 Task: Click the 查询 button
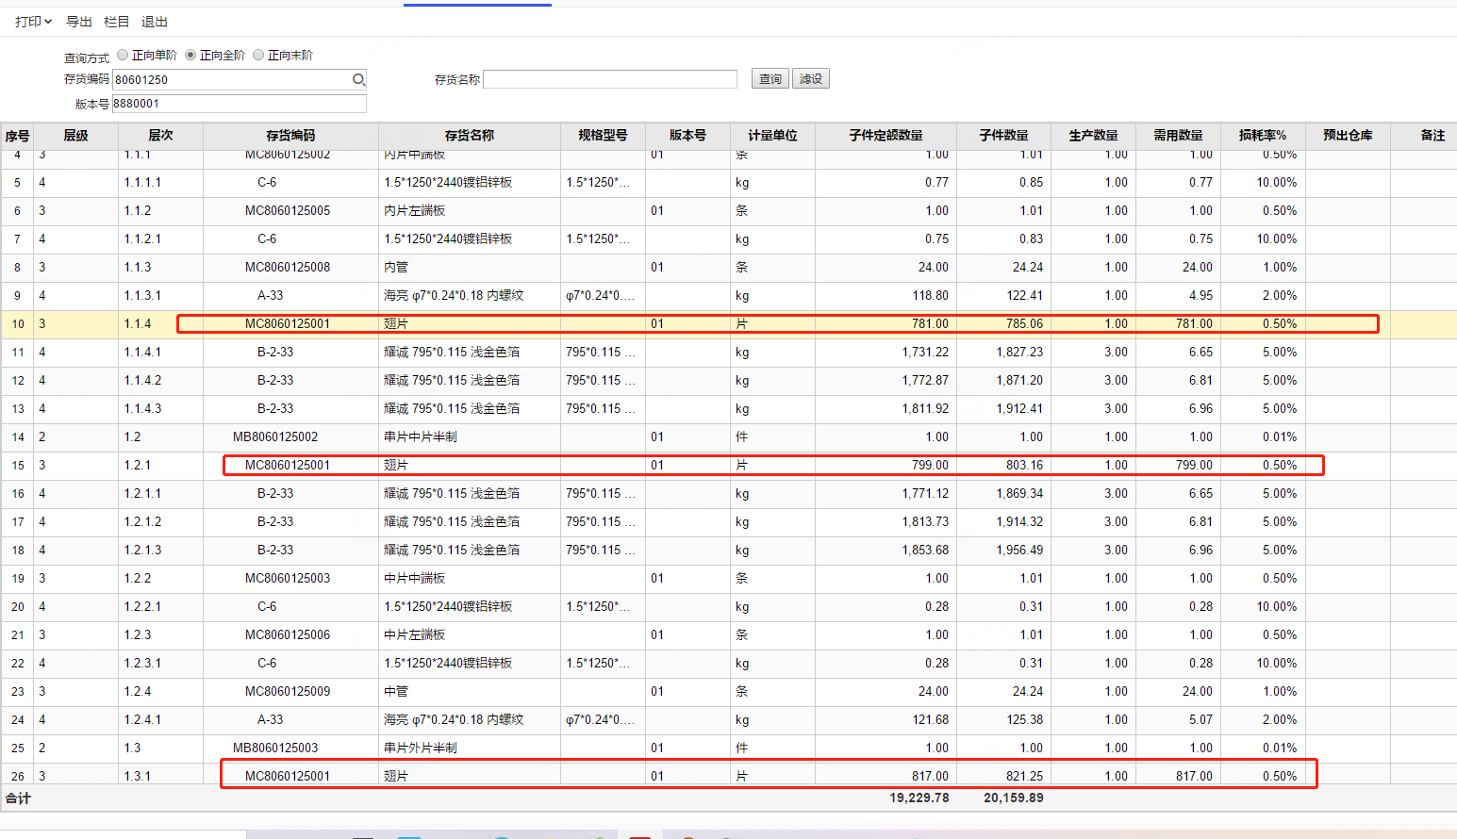(x=770, y=79)
